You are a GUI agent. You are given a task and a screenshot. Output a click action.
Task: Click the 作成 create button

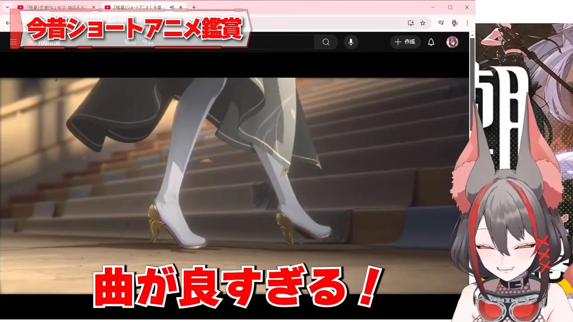click(406, 42)
